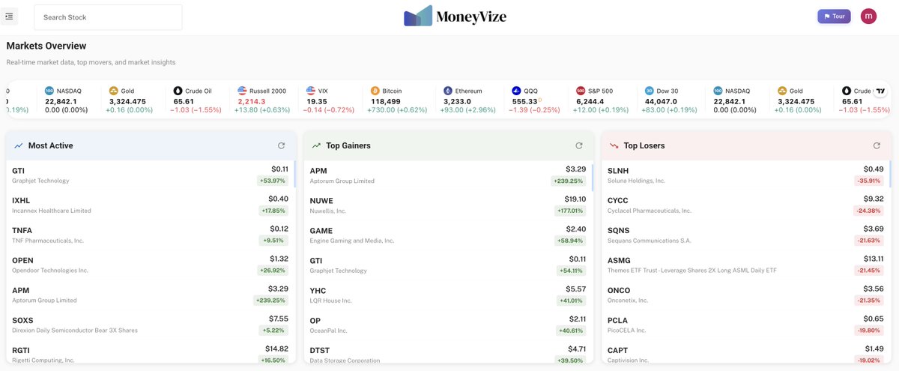Click the S&P 500 ticker icon
The width and height of the screenshot is (899, 371).
tap(581, 91)
